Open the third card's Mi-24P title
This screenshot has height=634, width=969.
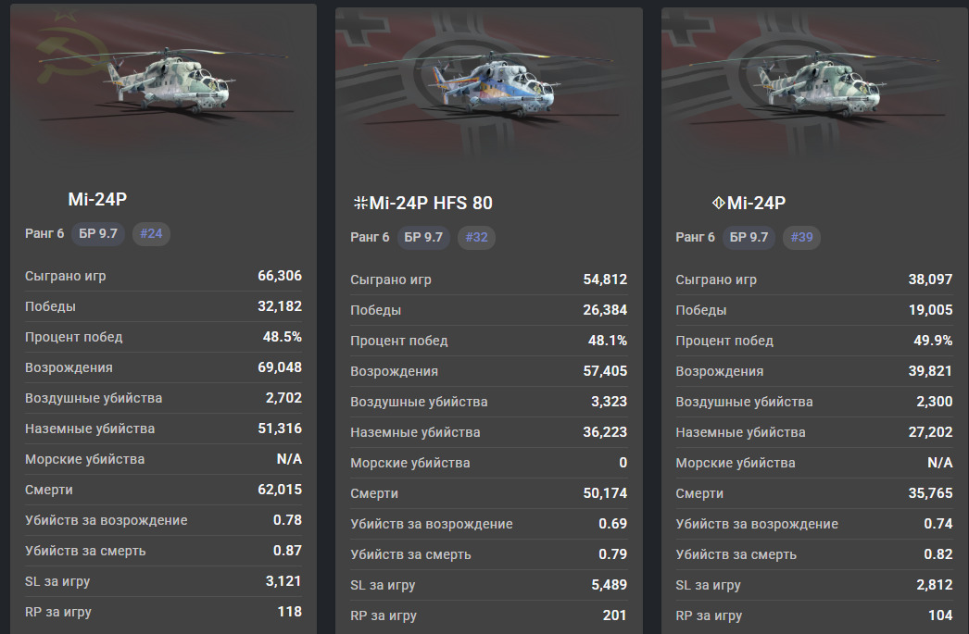point(756,204)
